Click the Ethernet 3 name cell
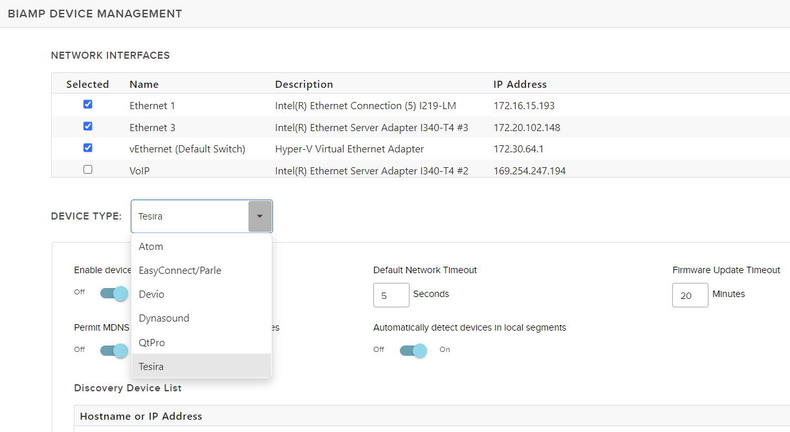 (x=152, y=127)
